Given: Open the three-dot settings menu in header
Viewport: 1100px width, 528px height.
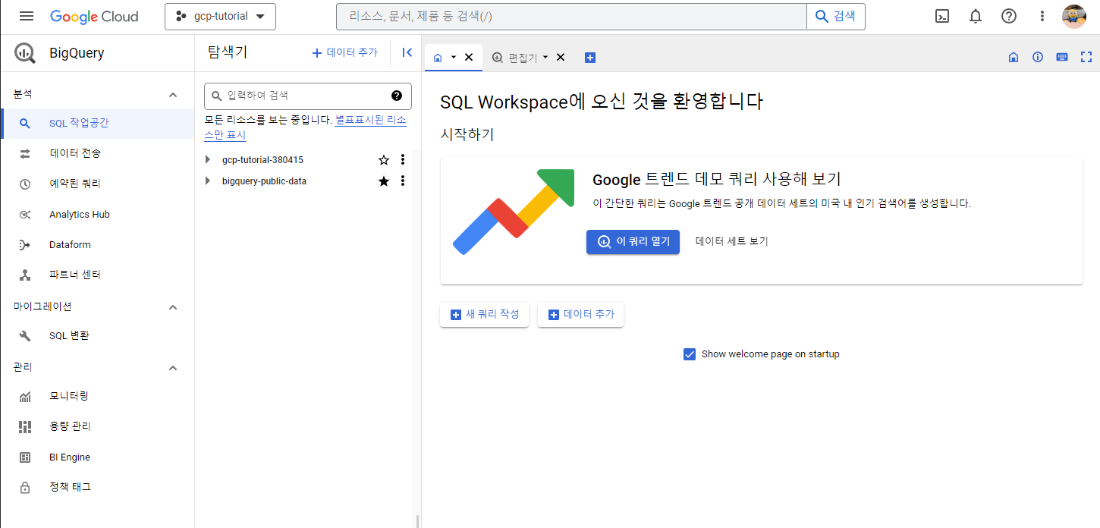Looking at the screenshot, I should 1042,16.
